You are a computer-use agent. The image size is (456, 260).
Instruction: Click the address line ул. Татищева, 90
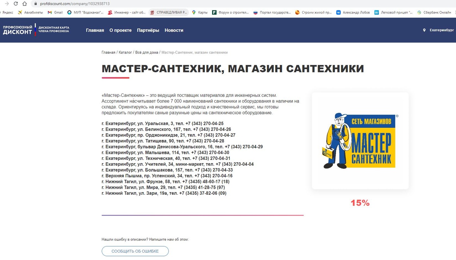click(163, 141)
